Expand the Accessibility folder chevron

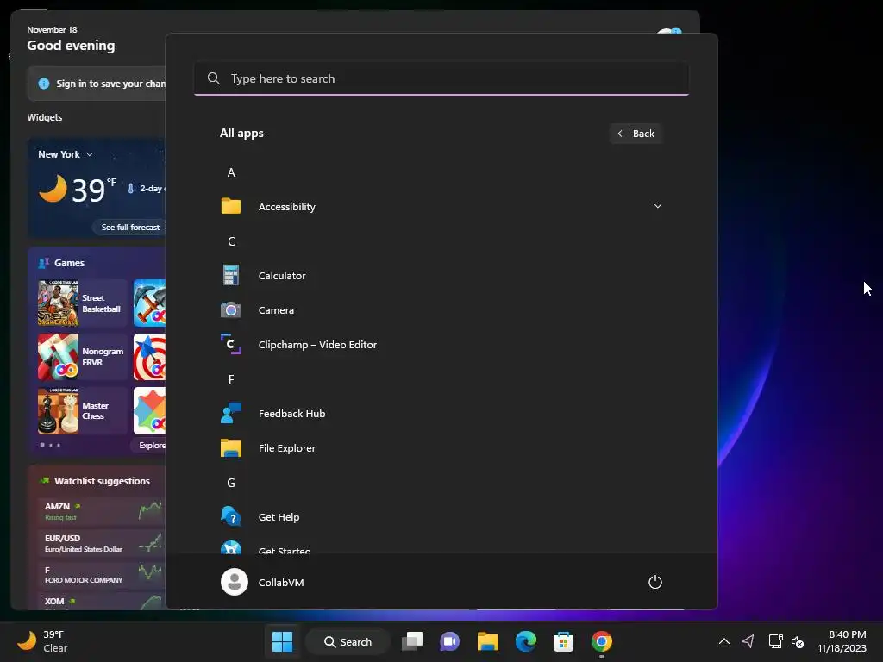pyautogui.click(x=657, y=206)
